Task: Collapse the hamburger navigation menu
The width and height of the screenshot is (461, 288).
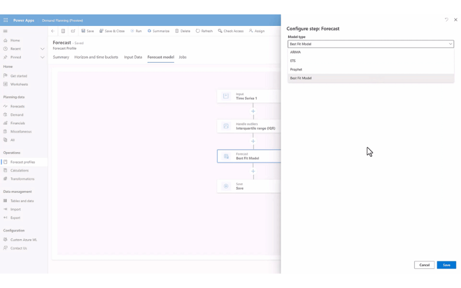Action: click(x=5, y=31)
